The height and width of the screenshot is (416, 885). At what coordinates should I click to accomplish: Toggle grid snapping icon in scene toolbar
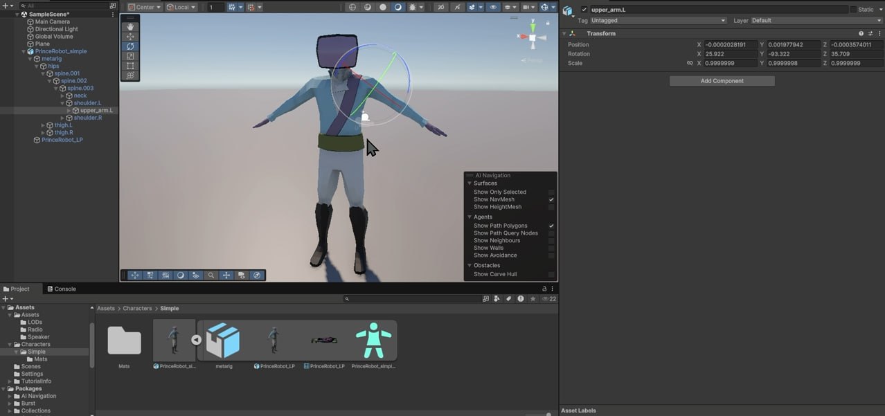(233, 7)
